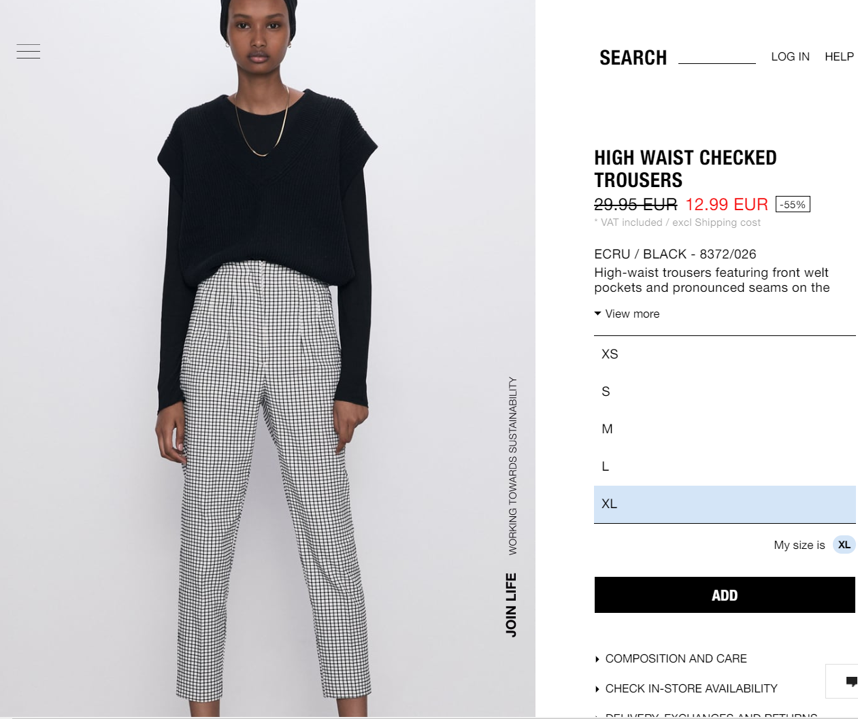Click into the SEARCH input field
The image size is (858, 719).
coord(717,56)
